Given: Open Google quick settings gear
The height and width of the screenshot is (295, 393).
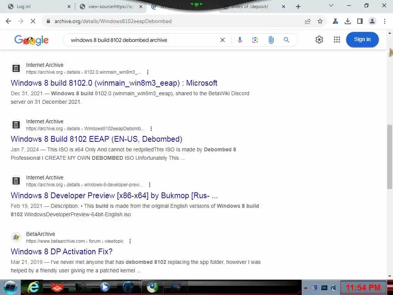Looking at the screenshot, I should pos(319,40).
